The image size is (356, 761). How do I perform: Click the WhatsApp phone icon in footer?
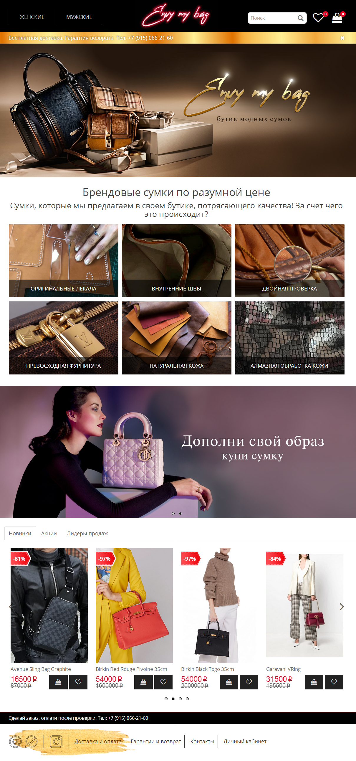[x=31, y=741]
